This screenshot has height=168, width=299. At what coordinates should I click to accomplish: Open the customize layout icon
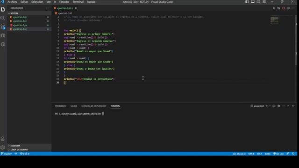click(264, 2)
